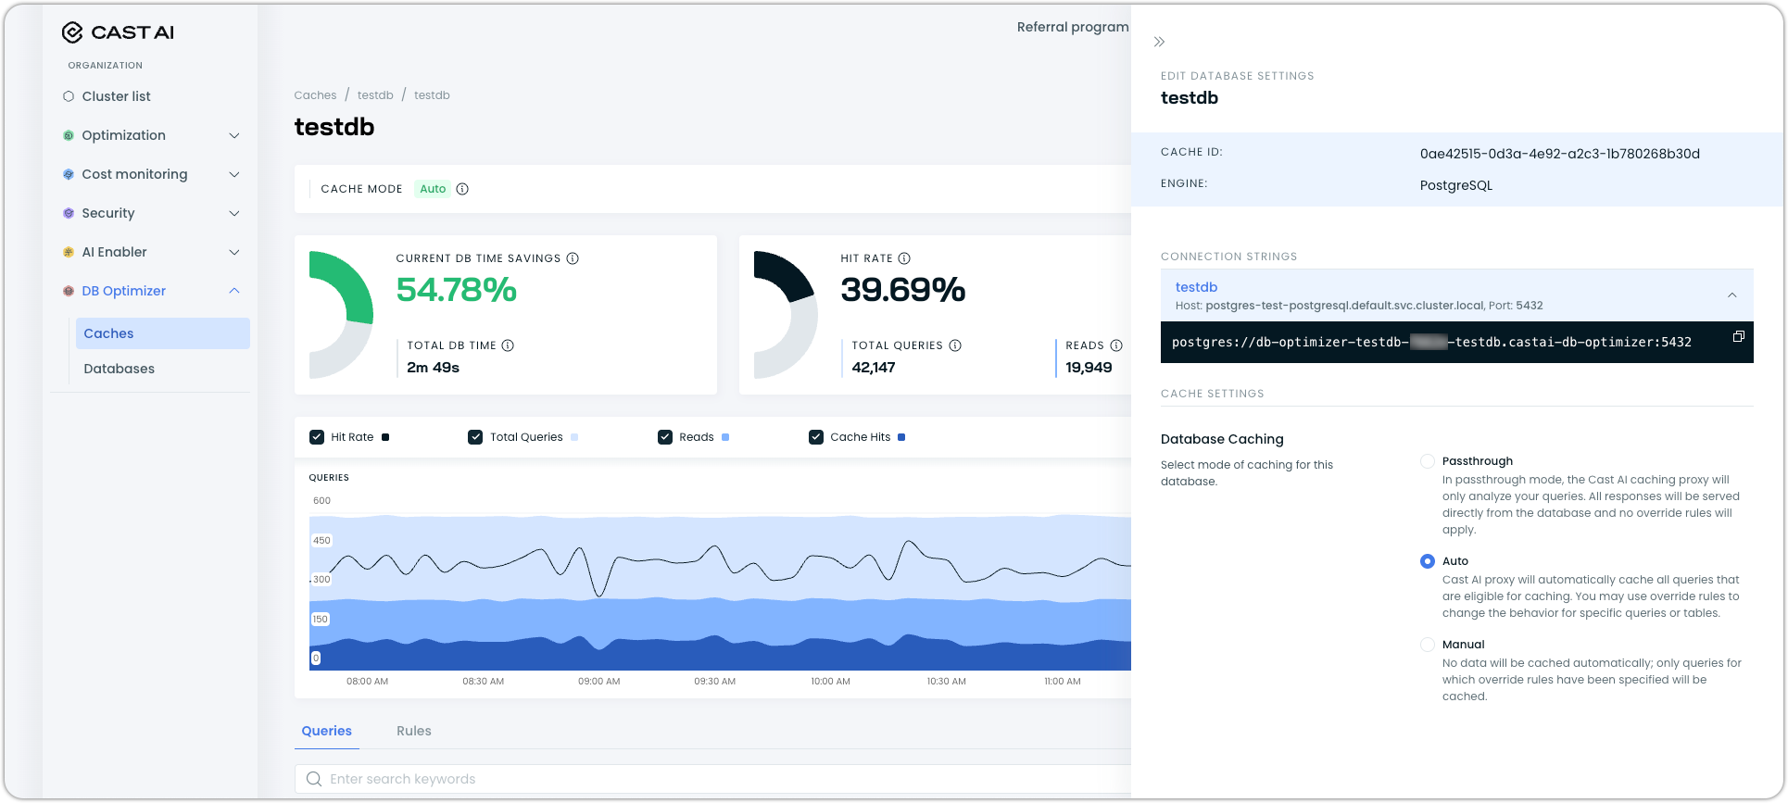Open the Caches sidebar item
Screen dimensions: 1788x803
(x=163, y=333)
